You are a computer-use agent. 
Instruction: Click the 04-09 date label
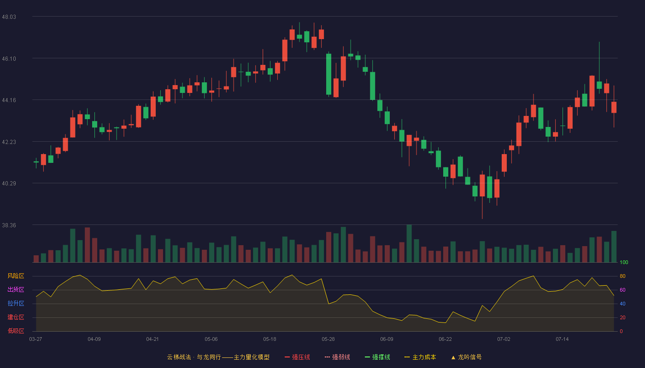[94, 339]
